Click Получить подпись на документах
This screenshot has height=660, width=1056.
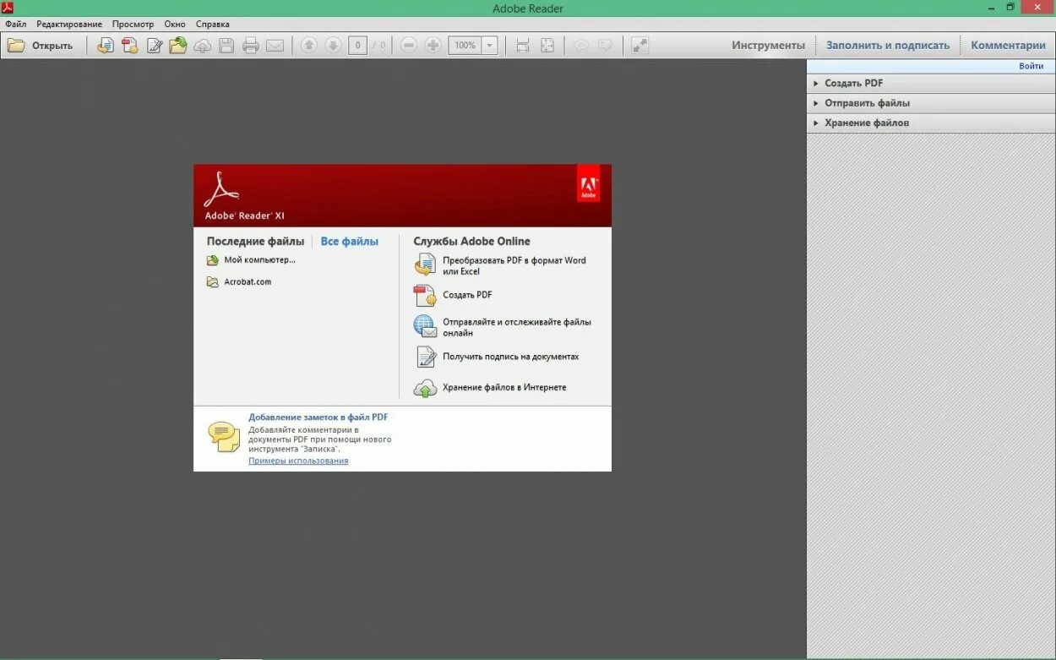coord(511,357)
